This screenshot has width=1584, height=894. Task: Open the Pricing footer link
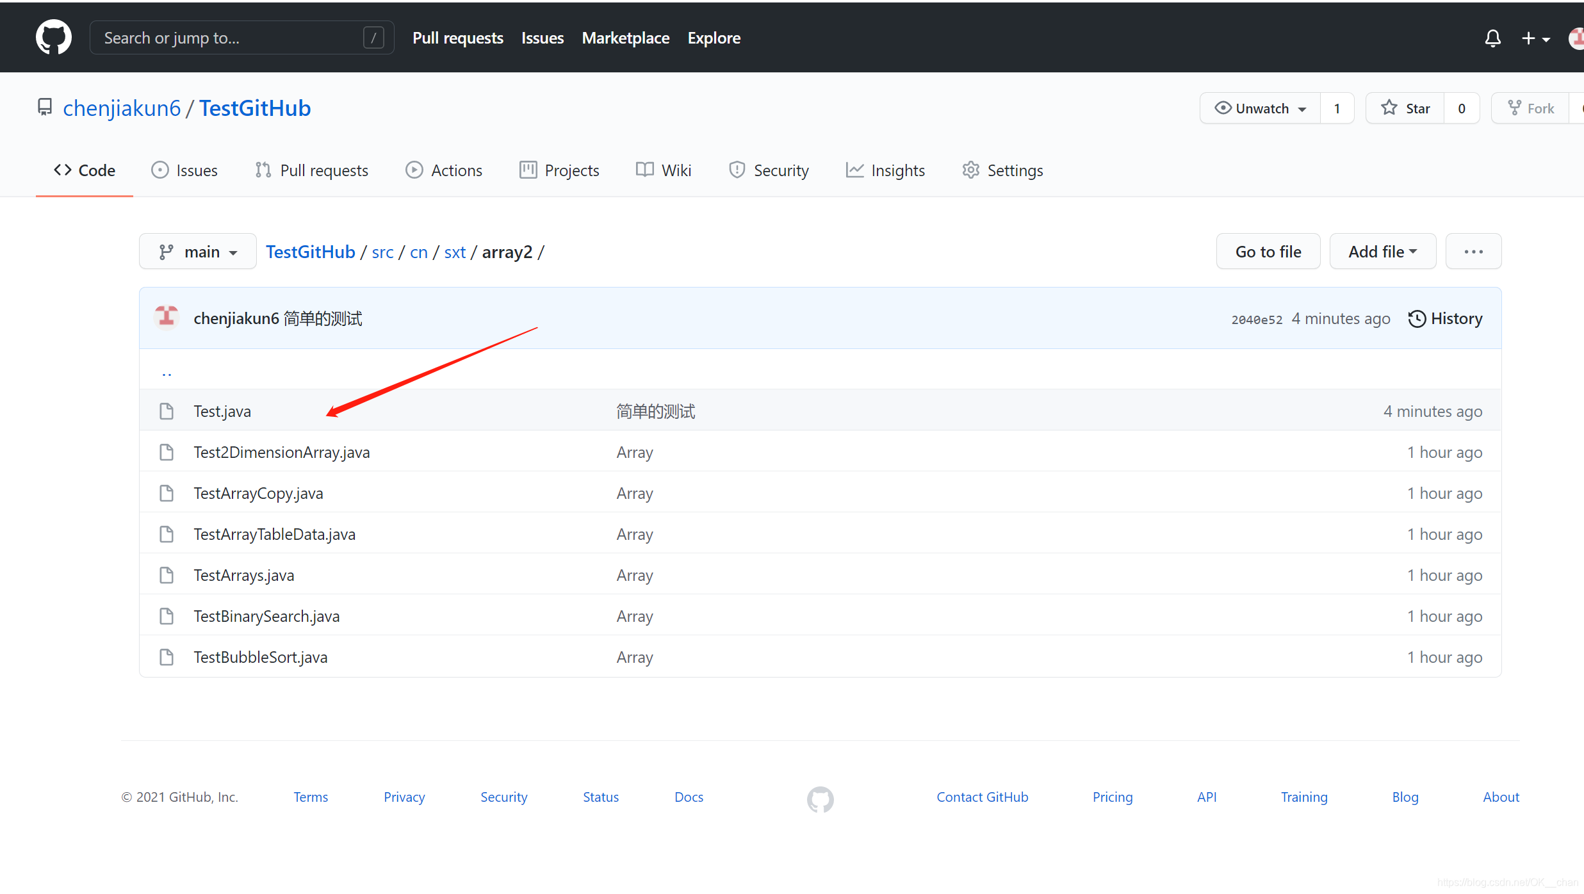coord(1113,797)
